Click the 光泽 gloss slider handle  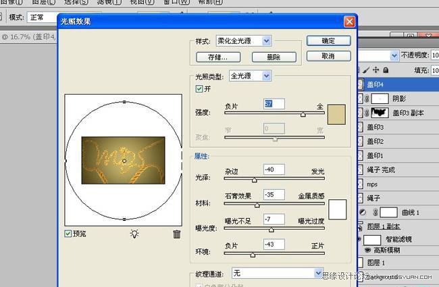tap(254, 180)
